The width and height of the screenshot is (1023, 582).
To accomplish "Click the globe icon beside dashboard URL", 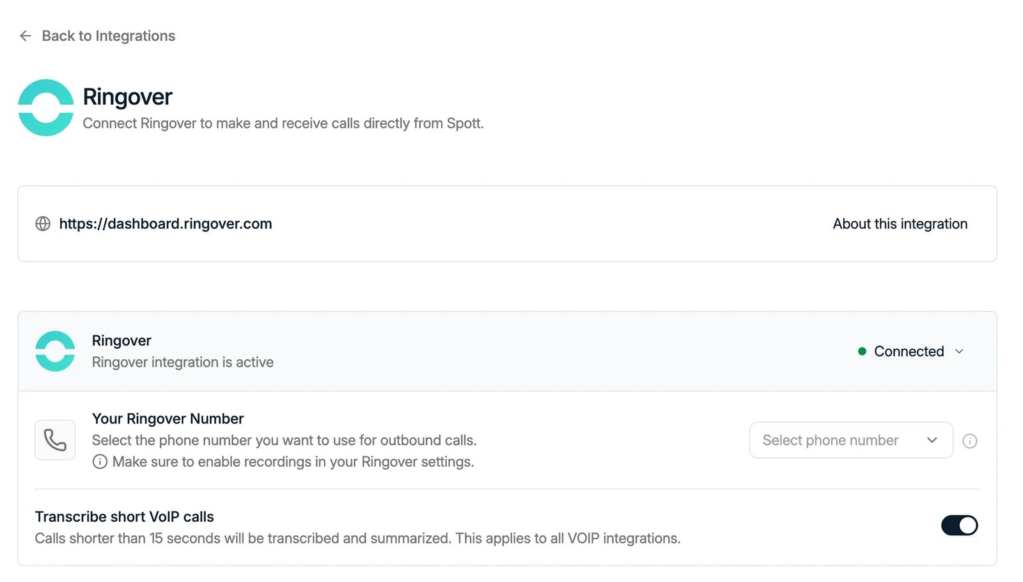I will 43,224.
